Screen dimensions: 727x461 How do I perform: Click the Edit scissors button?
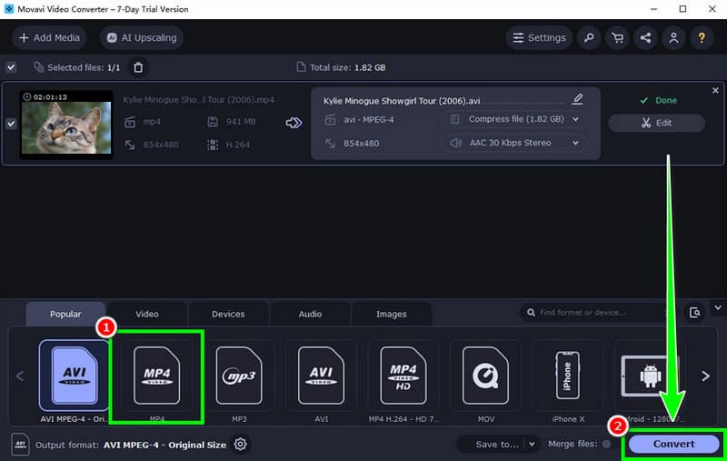(656, 123)
